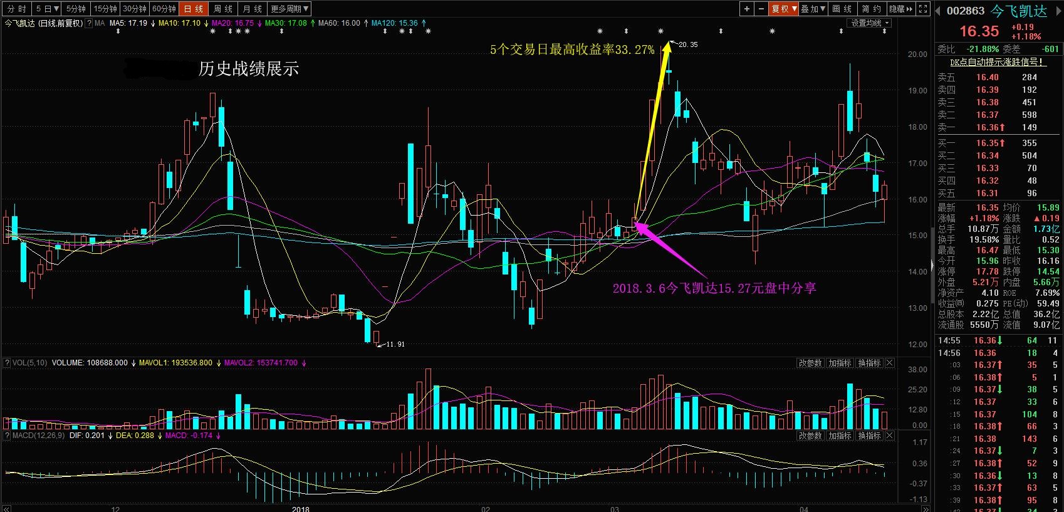Close the VOL indicator panel

889,363
